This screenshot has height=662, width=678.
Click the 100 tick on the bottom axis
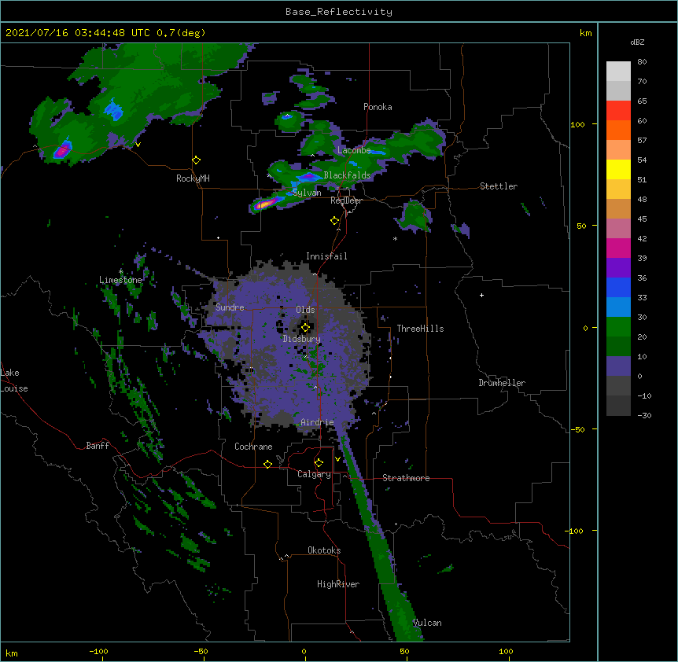pyautogui.click(x=506, y=651)
